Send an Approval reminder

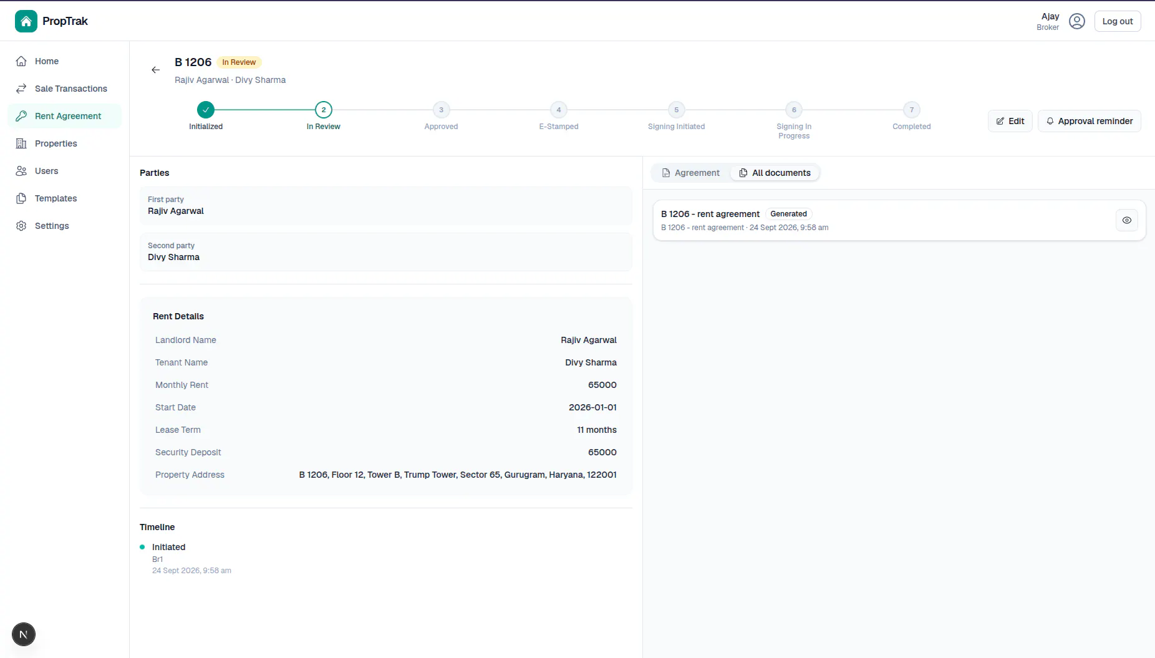pyautogui.click(x=1089, y=121)
